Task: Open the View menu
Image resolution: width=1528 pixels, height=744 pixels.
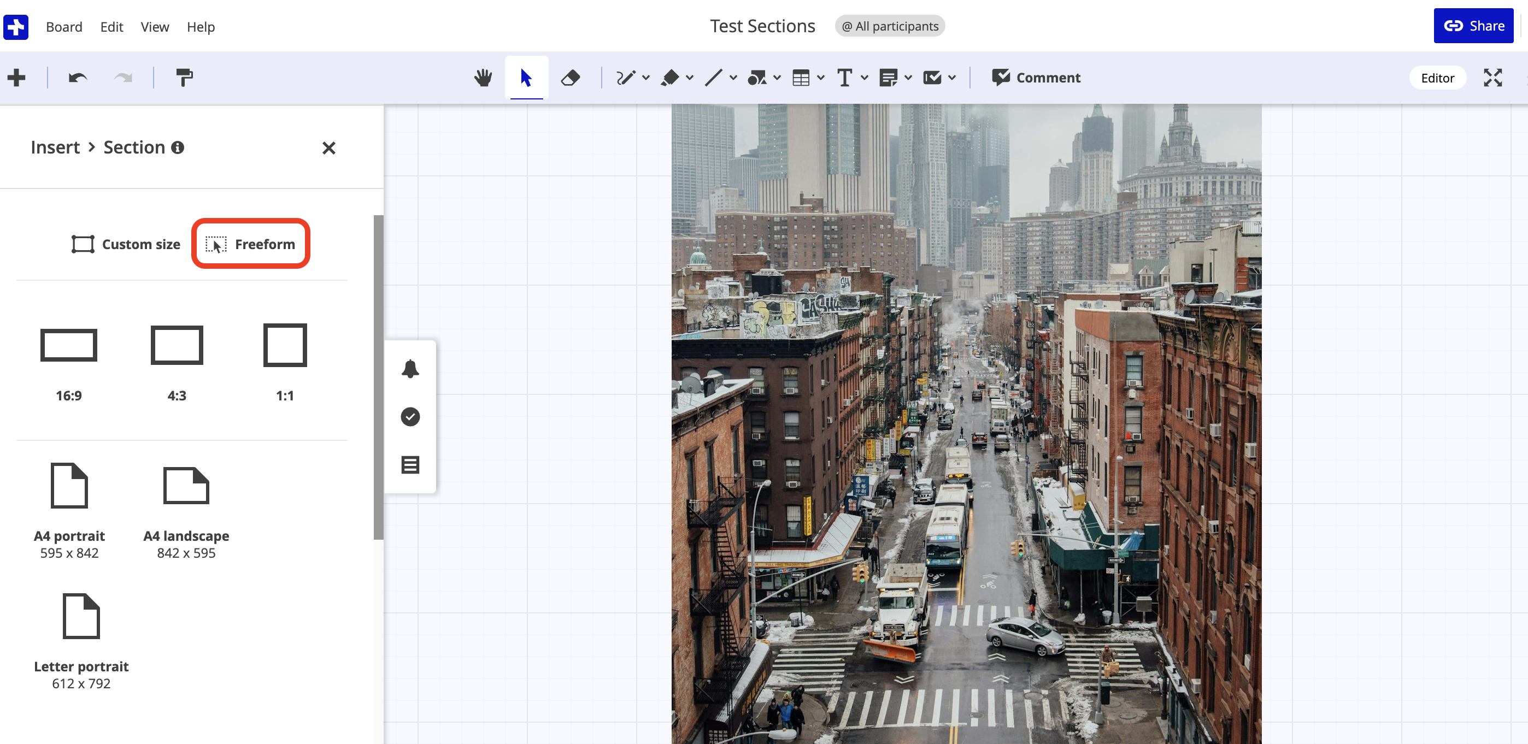Action: (x=155, y=27)
